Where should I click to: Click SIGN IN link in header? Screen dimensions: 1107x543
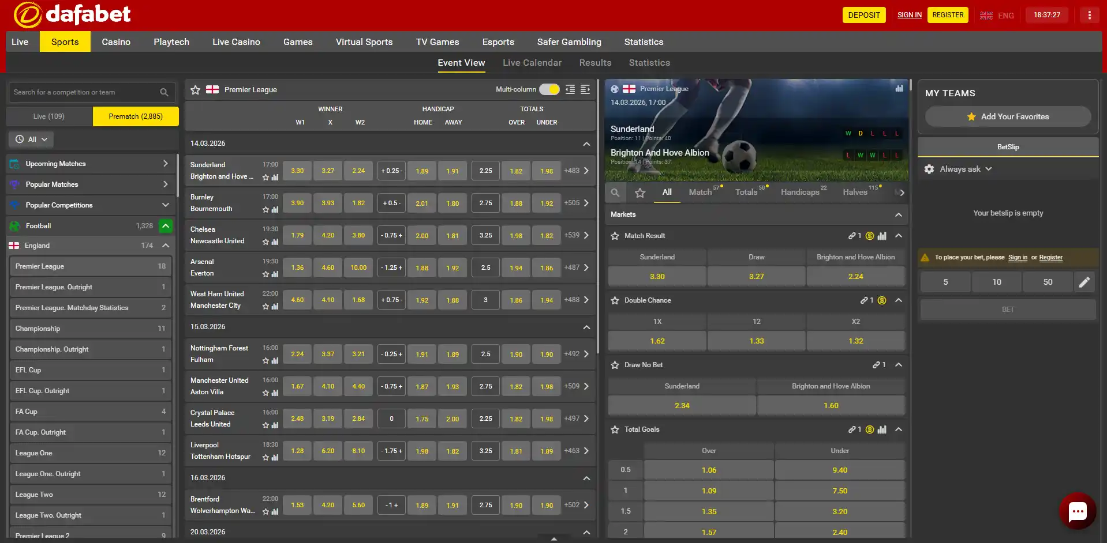tap(909, 15)
